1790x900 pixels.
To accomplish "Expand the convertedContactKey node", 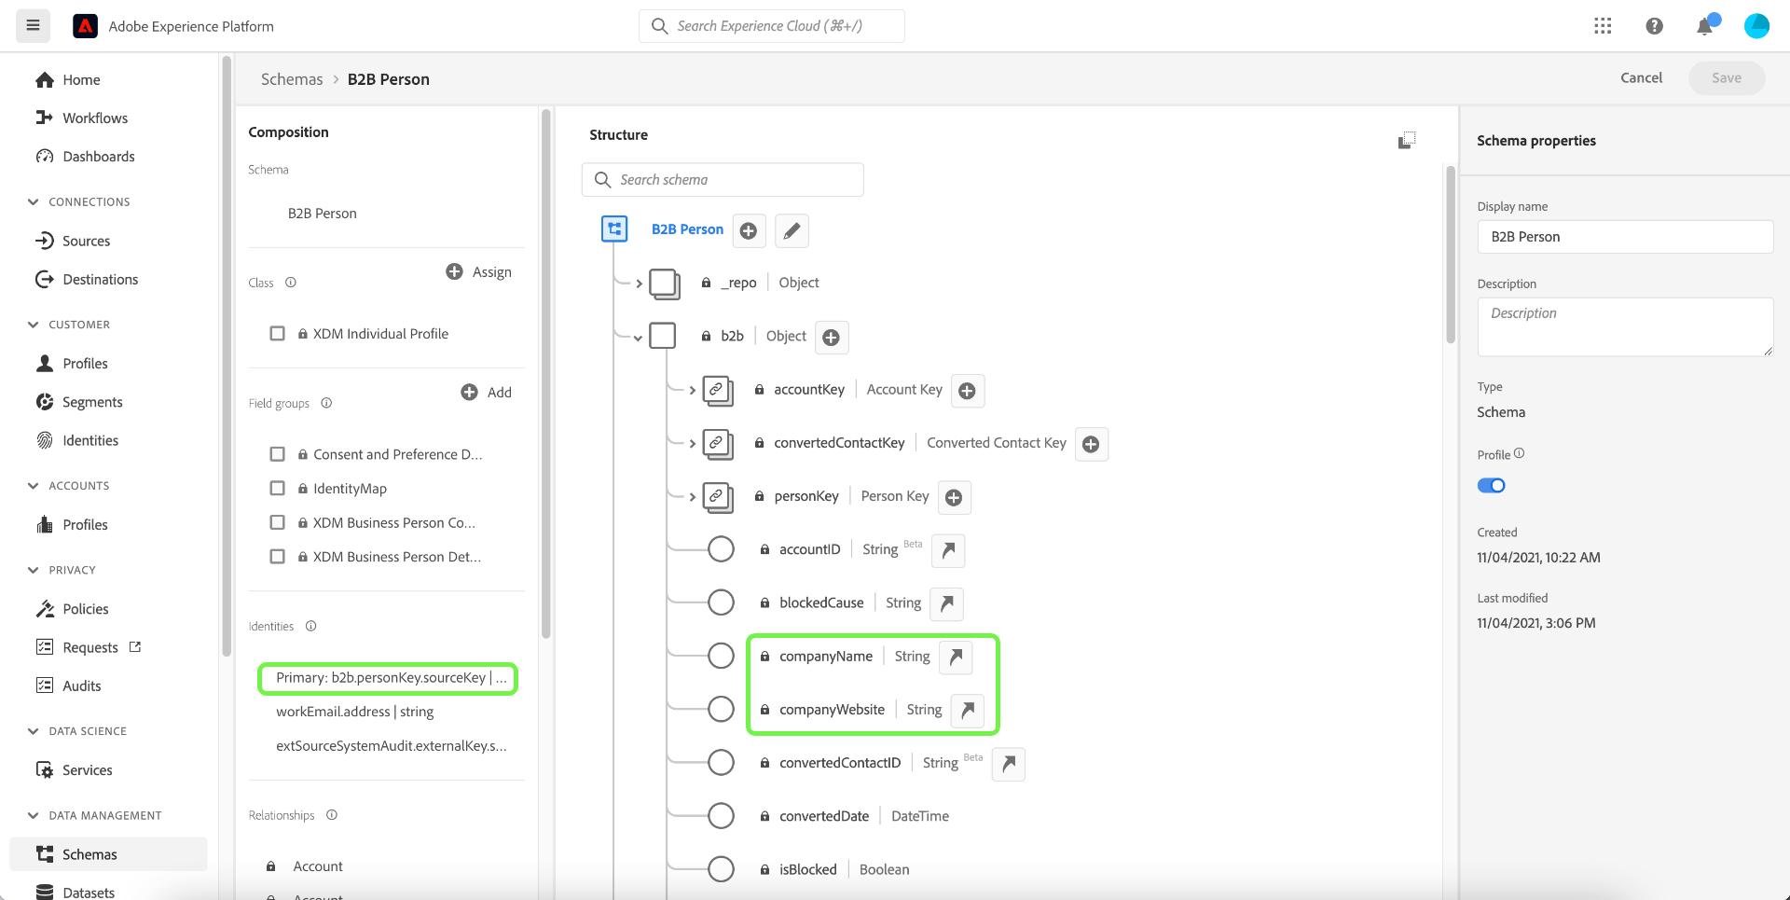I will [693, 444].
